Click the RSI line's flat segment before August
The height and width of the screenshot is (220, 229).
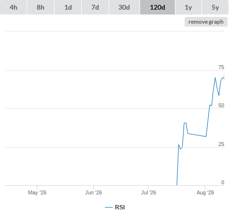[197, 135]
